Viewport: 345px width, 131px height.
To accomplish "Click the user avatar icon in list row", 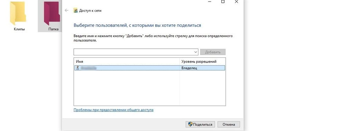I will [77, 68].
